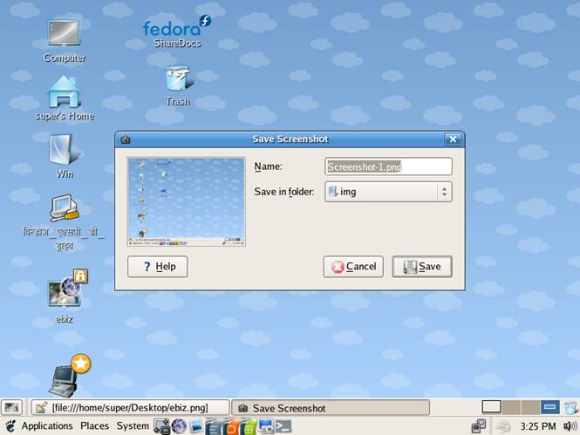Screen dimensions: 580x435
Task: Launch terminal from the panel launcher
Action: [x=282, y=426]
